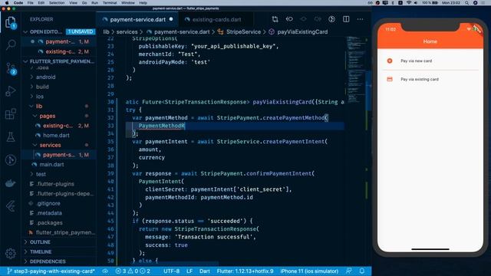The image size is (491, 276).
Task: Open the File menu
Action: coord(30,2)
